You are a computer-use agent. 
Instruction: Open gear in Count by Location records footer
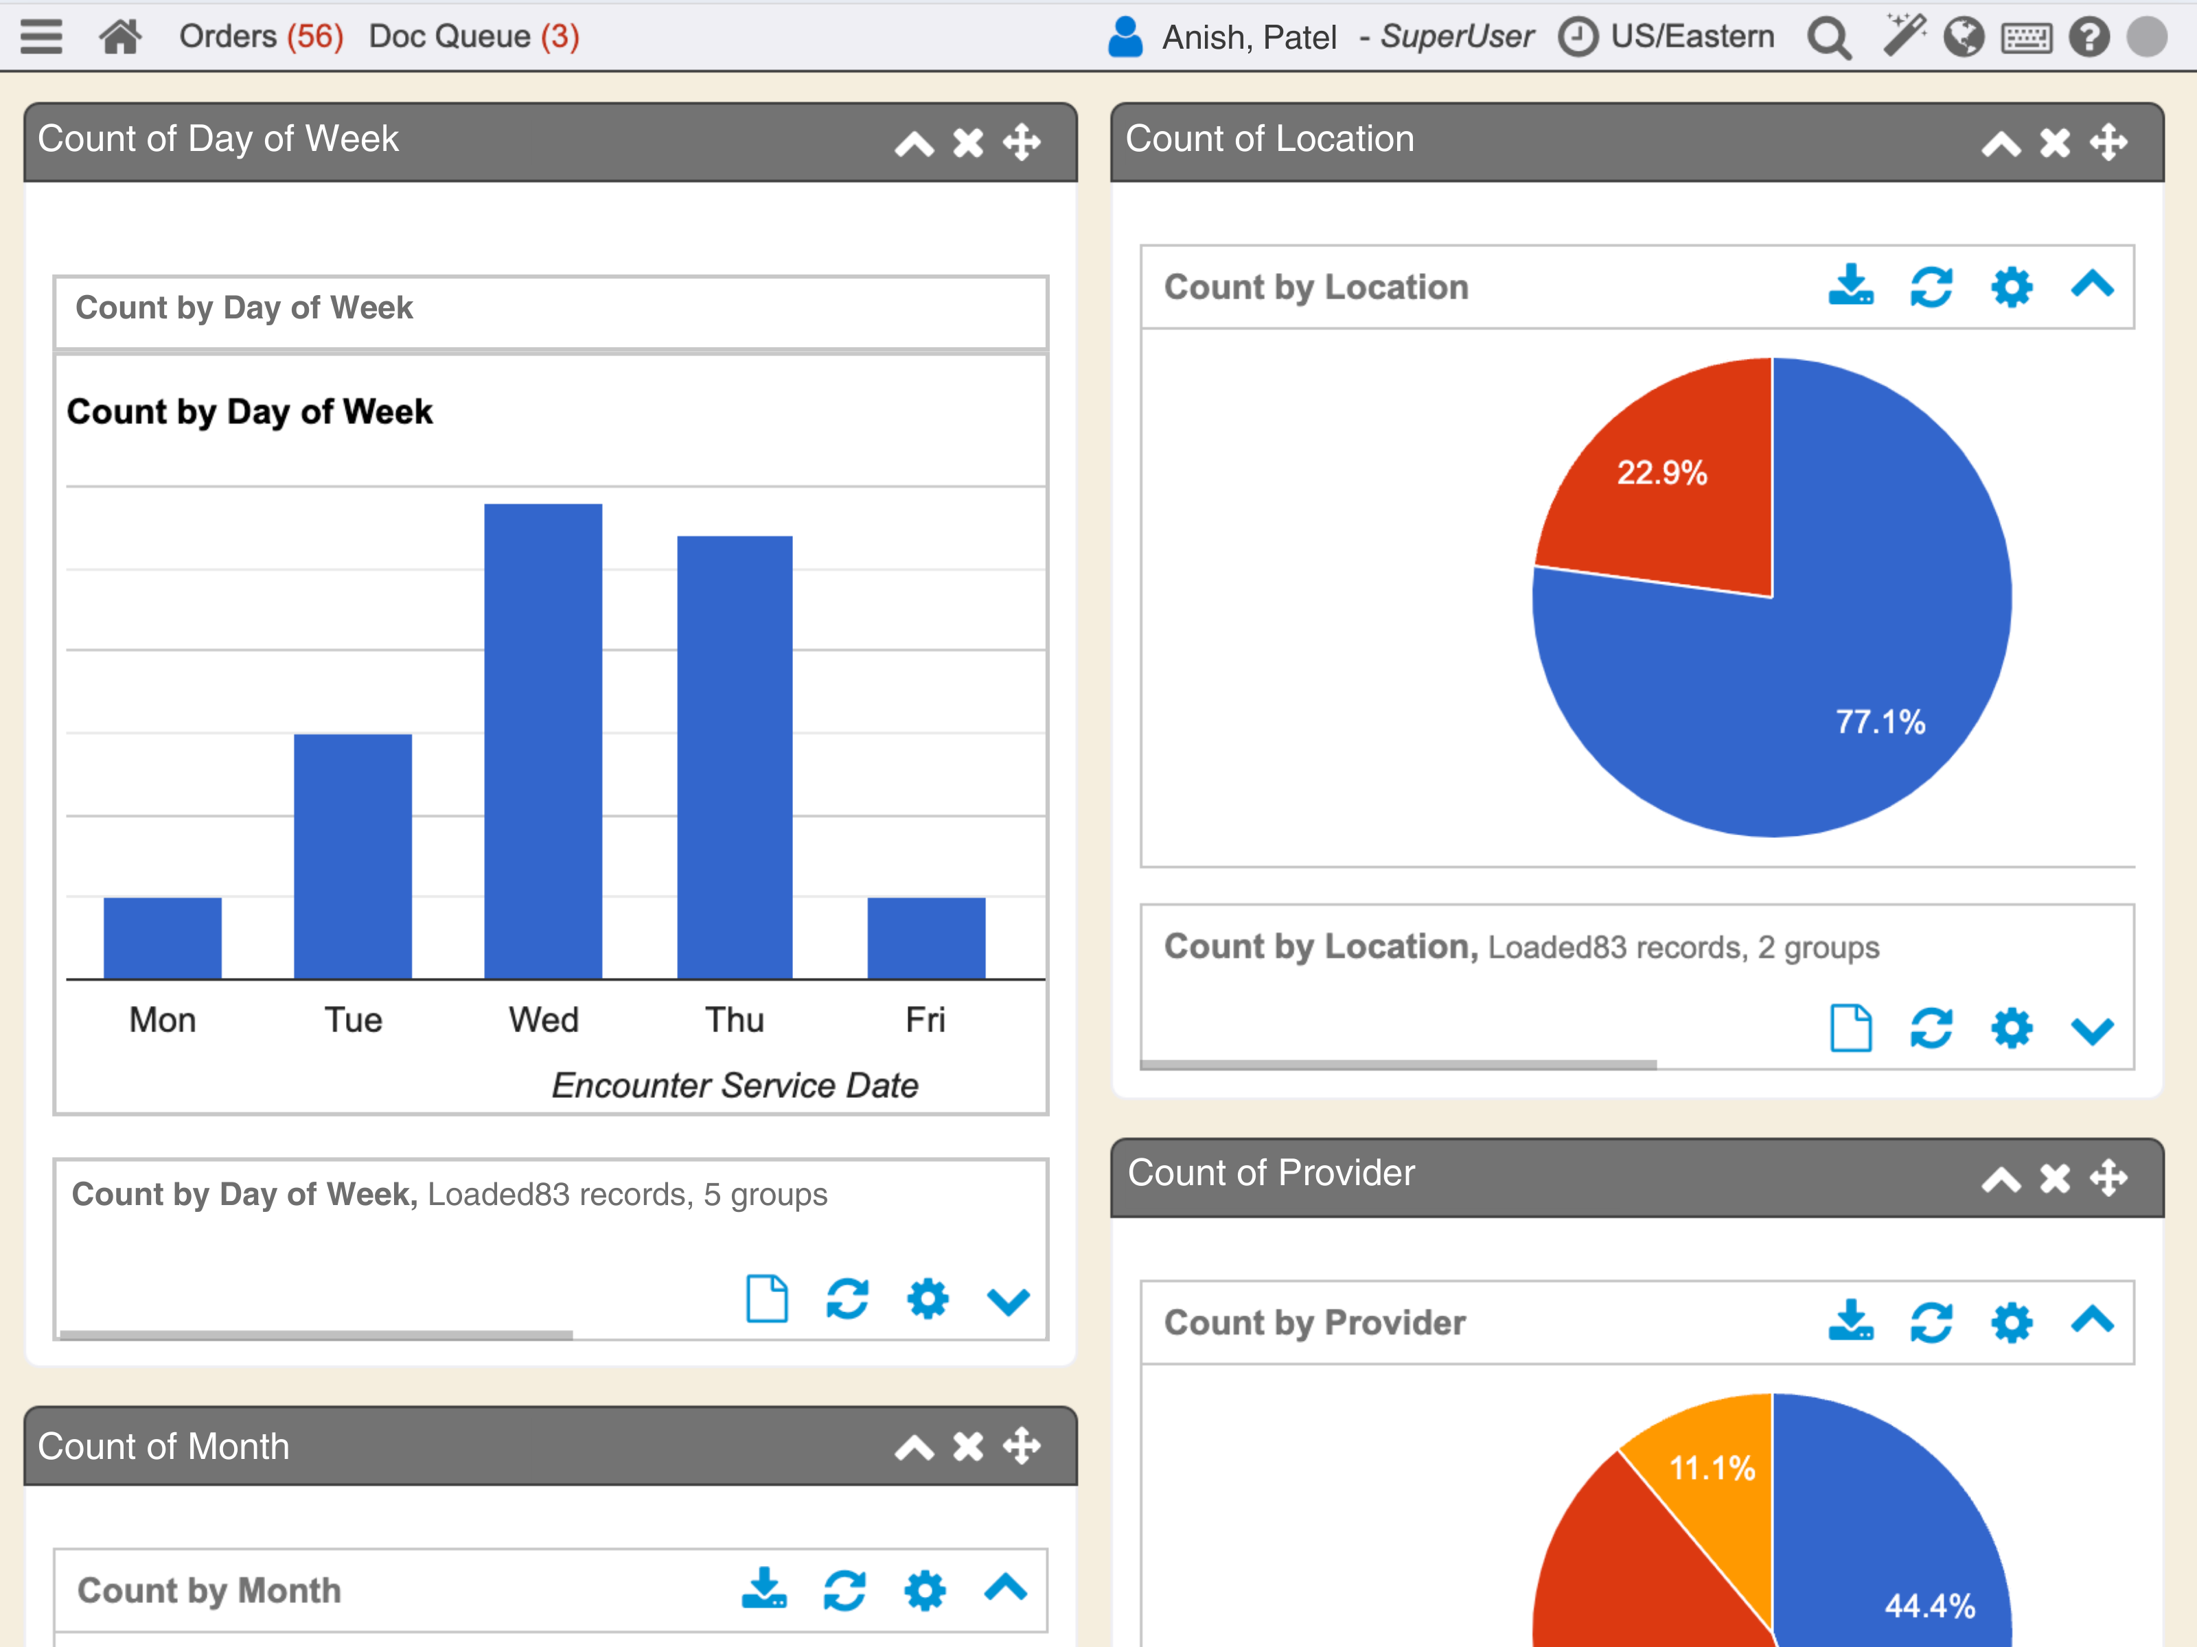pyautogui.click(x=2012, y=1027)
